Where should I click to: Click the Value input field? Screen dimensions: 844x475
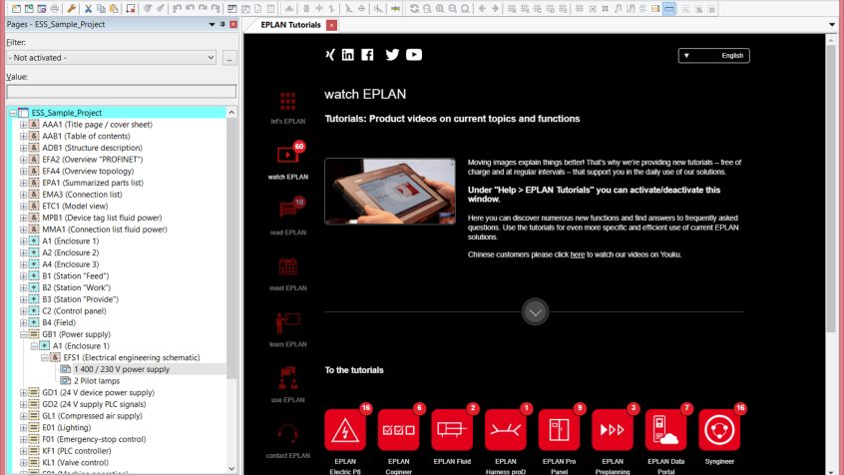(121, 92)
